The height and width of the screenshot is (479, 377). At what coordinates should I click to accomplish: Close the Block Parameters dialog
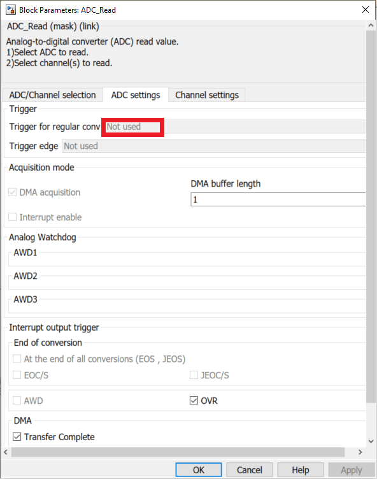tap(366, 10)
